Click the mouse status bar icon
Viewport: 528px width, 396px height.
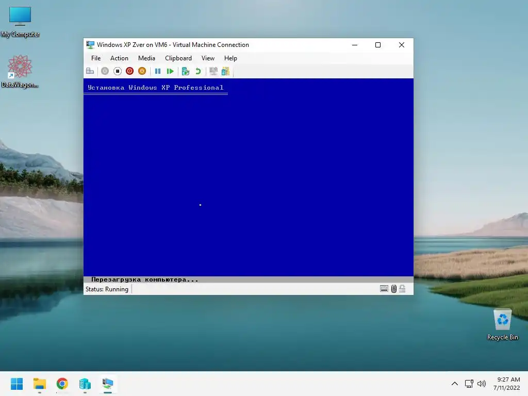click(393, 289)
